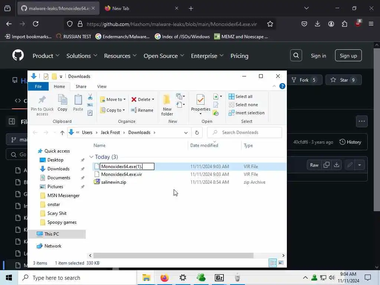The width and height of the screenshot is (380, 285).
Task: Open Move to dropdown
Action: click(113, 99)
